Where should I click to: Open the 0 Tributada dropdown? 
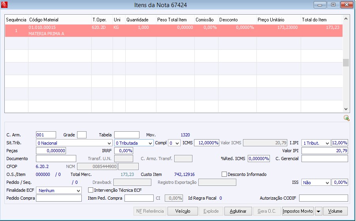(134, 143)
